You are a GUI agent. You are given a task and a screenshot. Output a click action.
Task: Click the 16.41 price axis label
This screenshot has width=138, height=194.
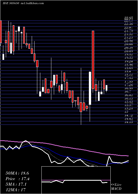tap(128, 95)
